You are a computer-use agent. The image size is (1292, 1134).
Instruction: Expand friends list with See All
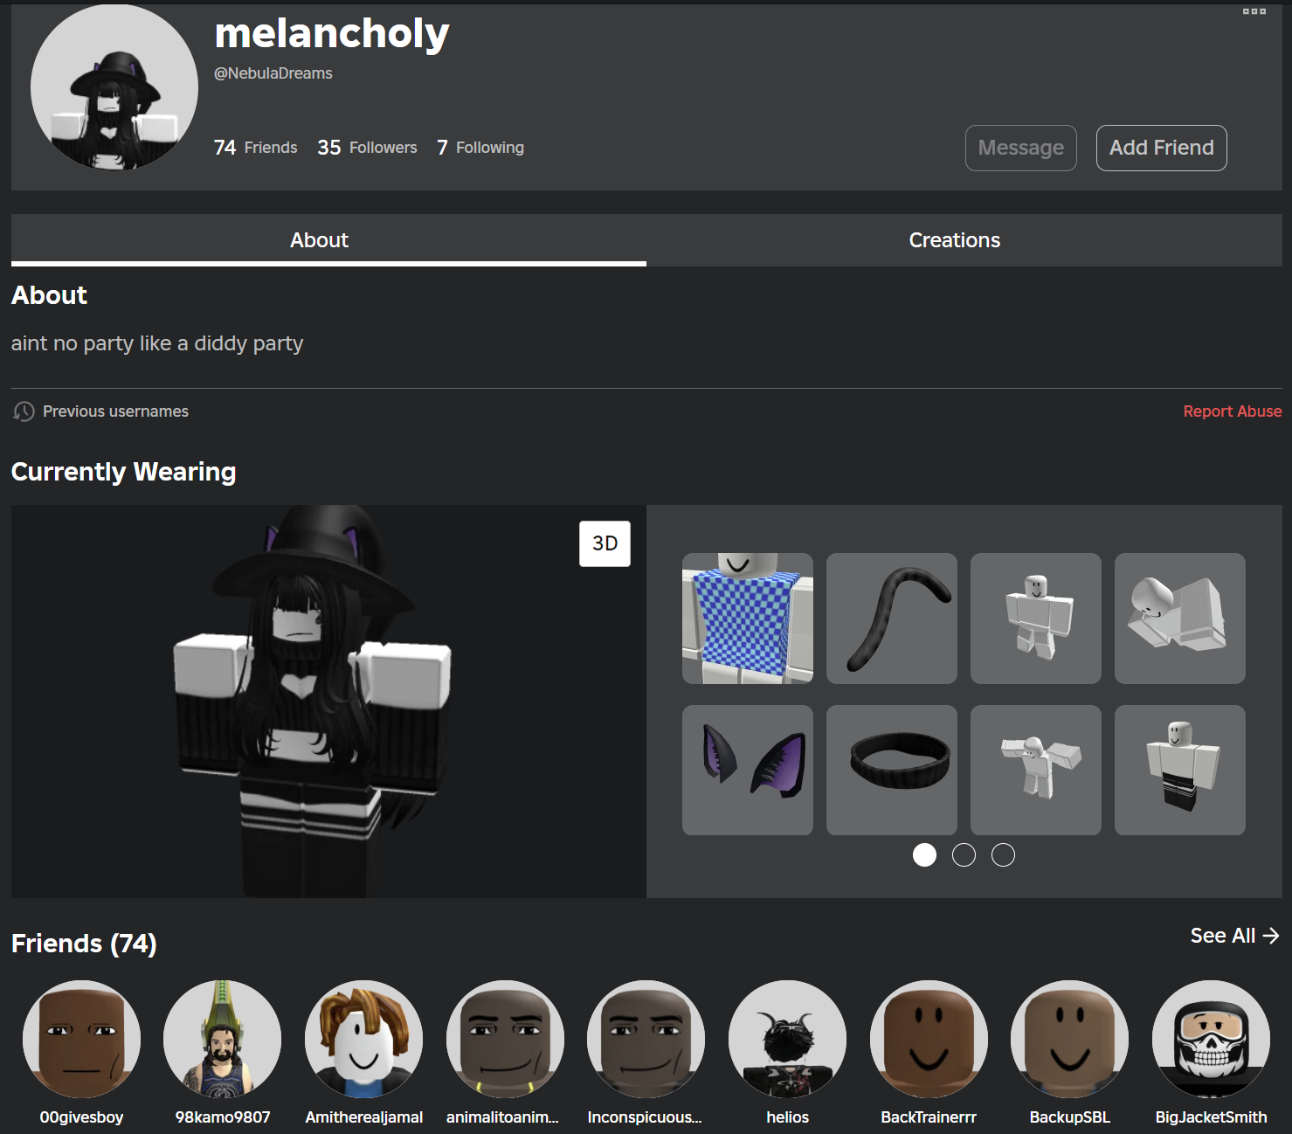(x=1233, y=936)
